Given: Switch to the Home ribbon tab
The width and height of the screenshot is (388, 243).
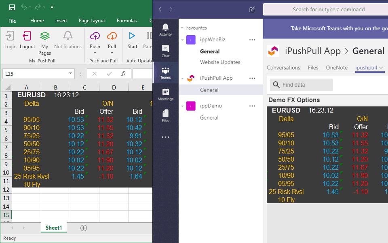Looking at the screenshot, I should click(x=37, y=21).
